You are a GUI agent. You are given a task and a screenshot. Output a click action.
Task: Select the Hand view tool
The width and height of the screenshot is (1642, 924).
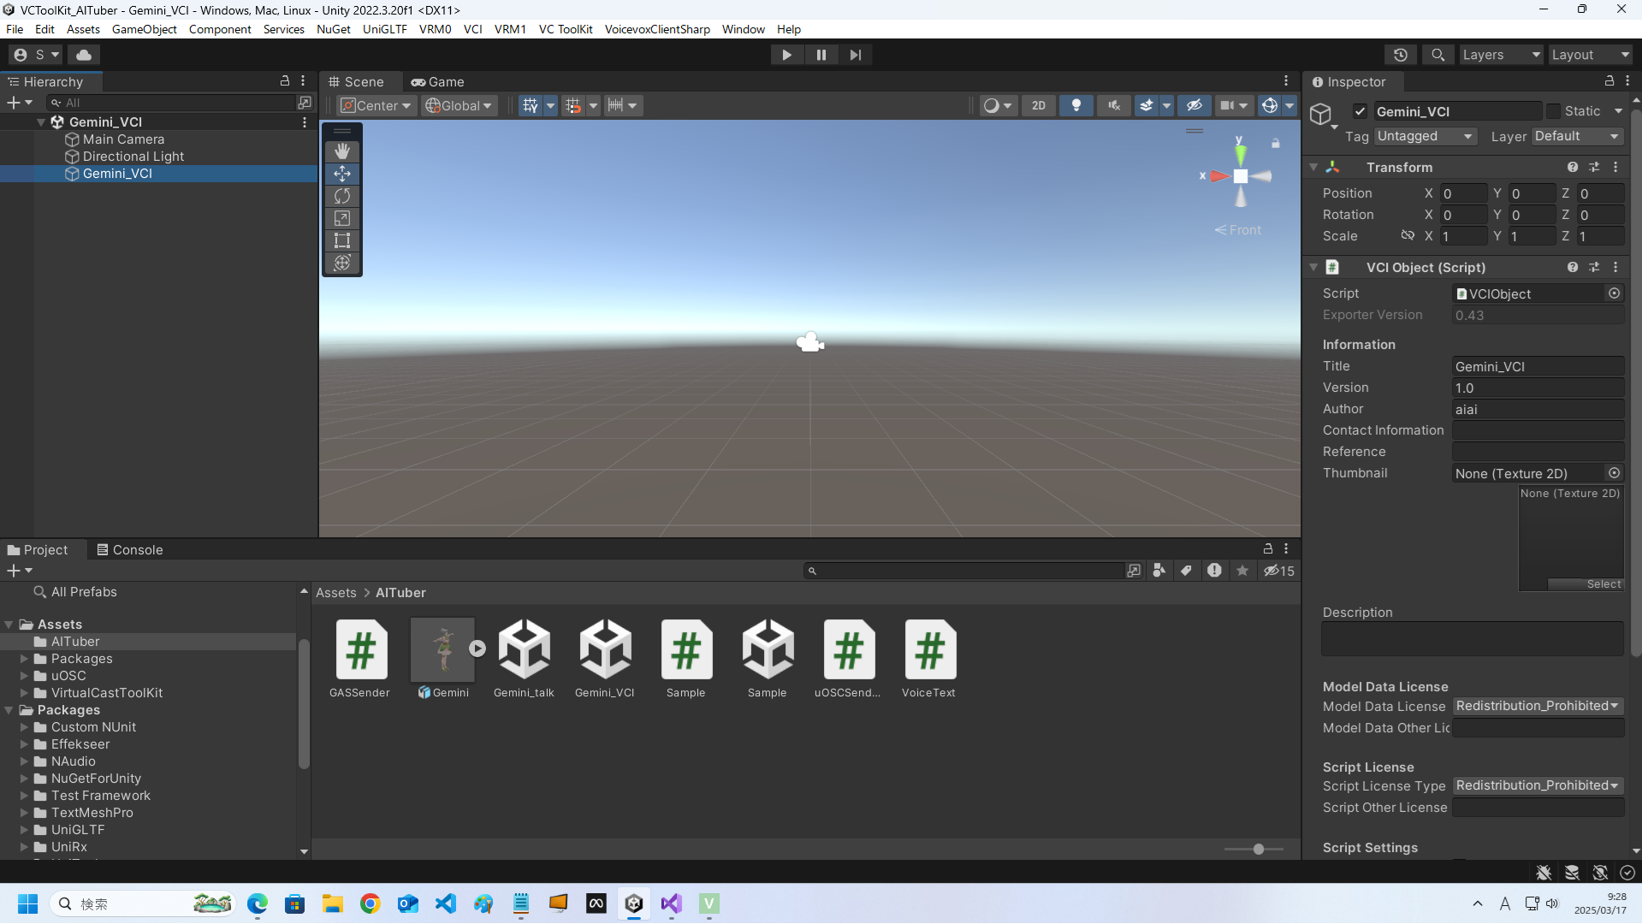pyautogui.click(x=342, y=151)
